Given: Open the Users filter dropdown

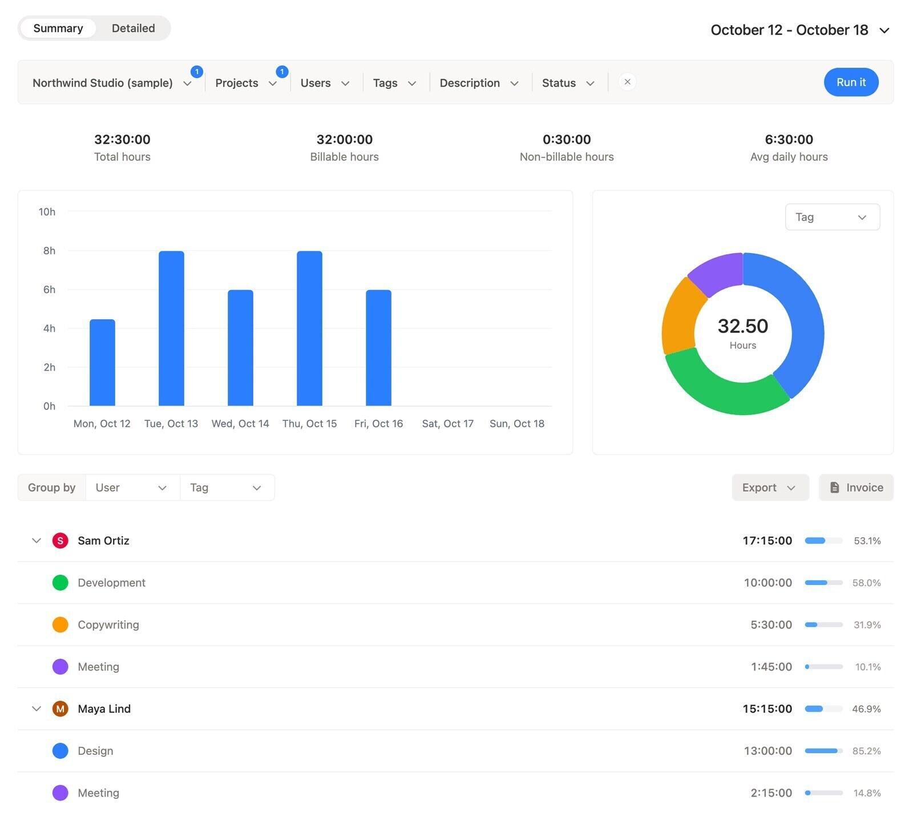Looking at the screenshot, I should coord(325,83).
